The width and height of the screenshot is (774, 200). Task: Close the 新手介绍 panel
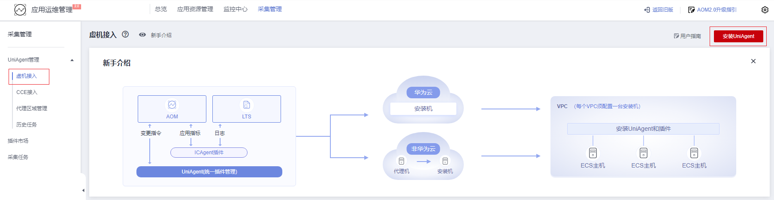click(753, 61)
